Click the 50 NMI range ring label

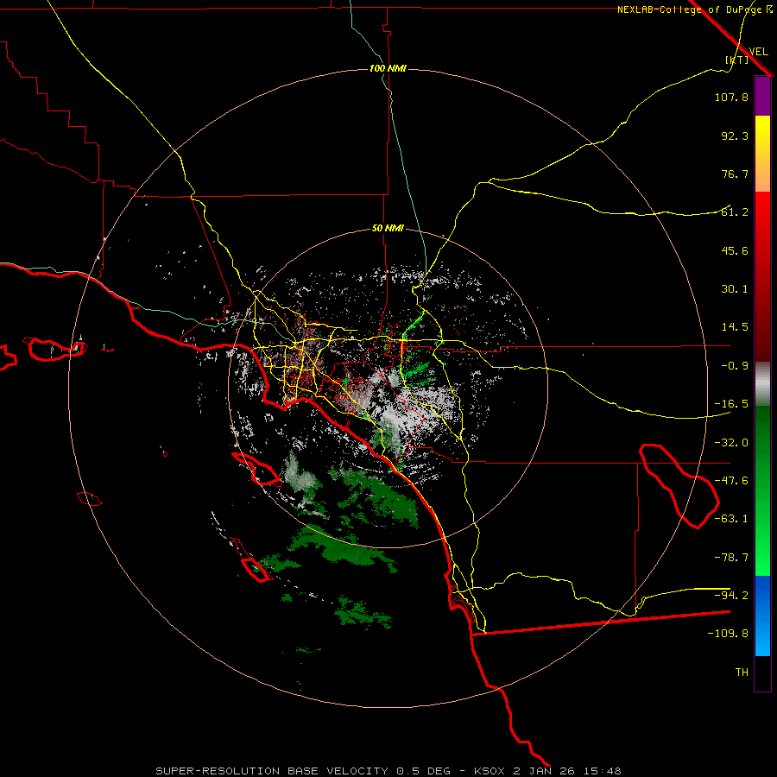tap(388, 229)
